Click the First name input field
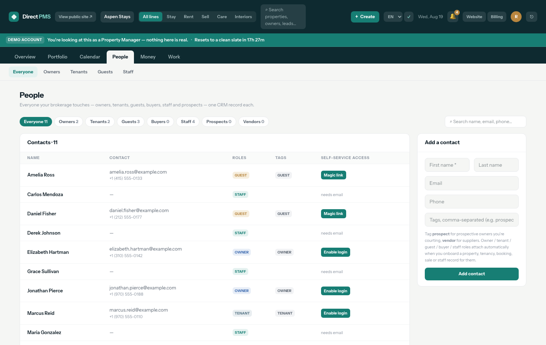Viewport: 546px width, 345px height. (447, 165)
